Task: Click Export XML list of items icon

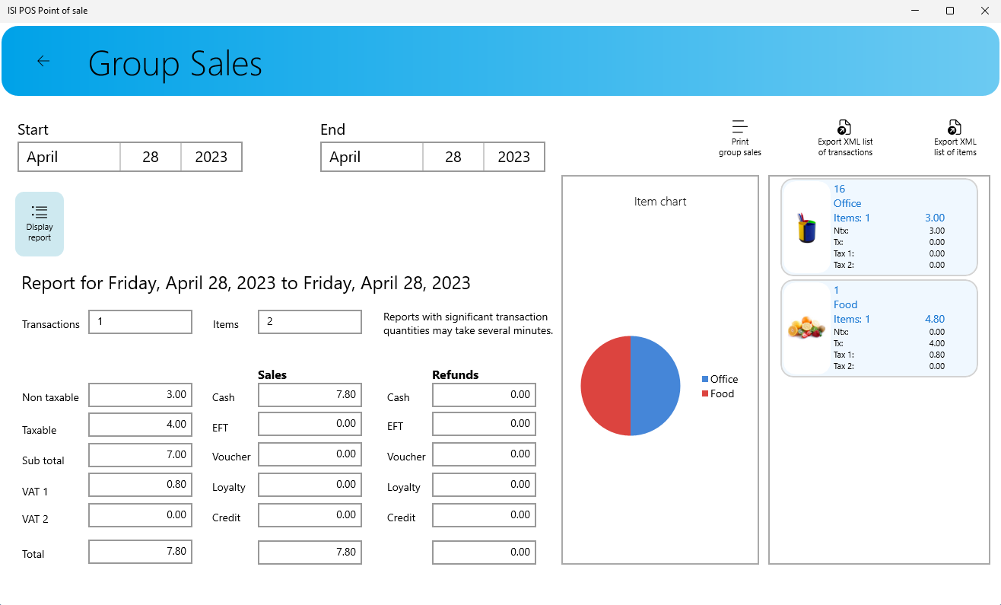Action: 955,127
